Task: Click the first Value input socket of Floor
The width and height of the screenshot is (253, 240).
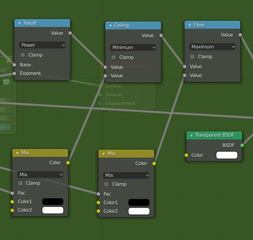Action: tap(185, 66)
